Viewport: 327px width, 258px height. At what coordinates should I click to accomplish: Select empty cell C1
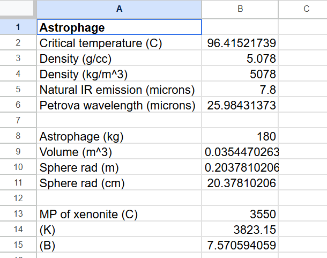pos(303,27)
